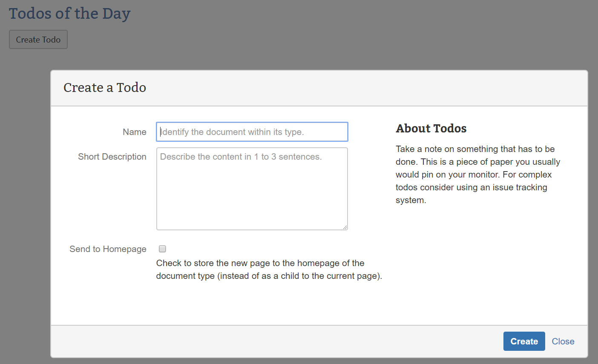598x364 pixels.
Task: Click into the Short Description textarea
Action: pyautogui.click(x=252, y=189)
